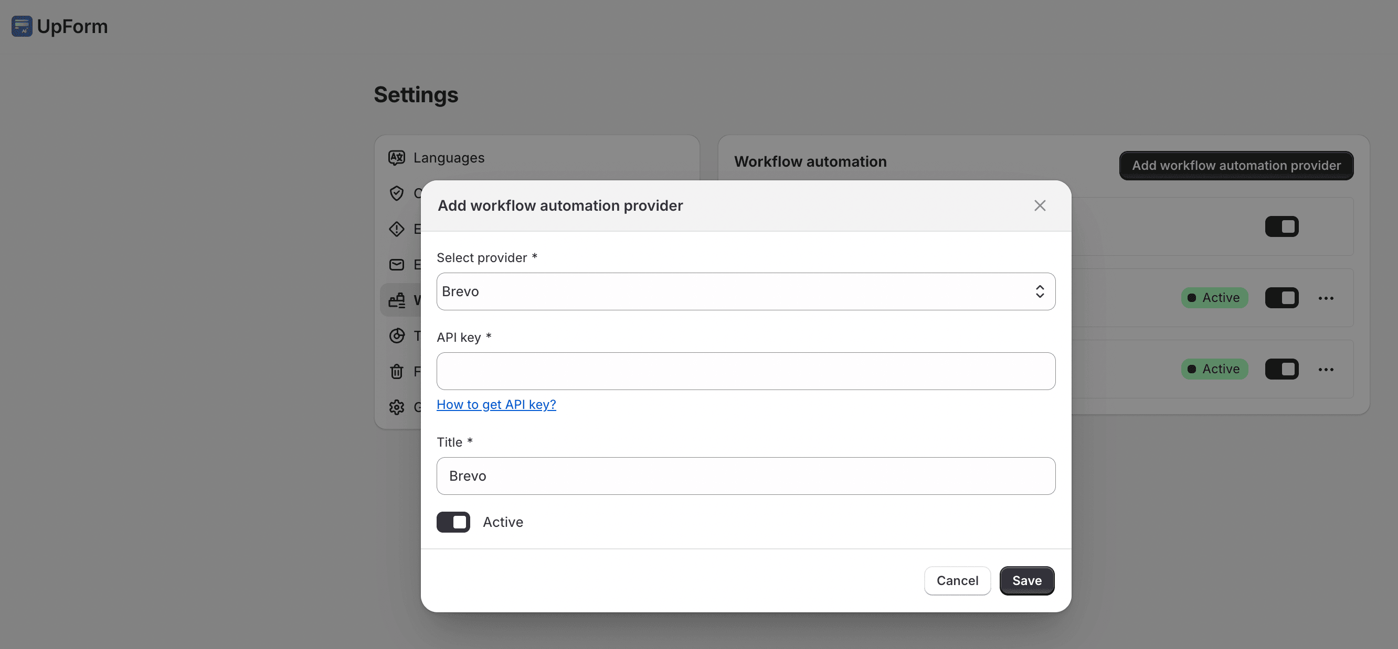Viewport: 1398px width, 649px height.
Task: Close the Add workflow automation provider dialog
Action: pyautogui.click(x=1039, y=205)
